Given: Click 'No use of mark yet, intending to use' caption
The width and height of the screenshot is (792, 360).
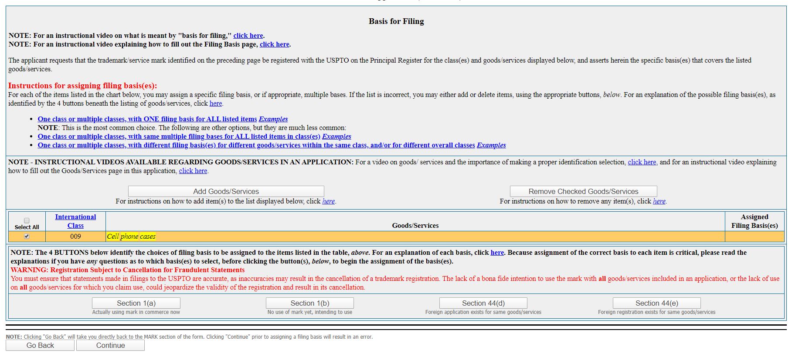Looking at the screenshot, I should (310, 312).
